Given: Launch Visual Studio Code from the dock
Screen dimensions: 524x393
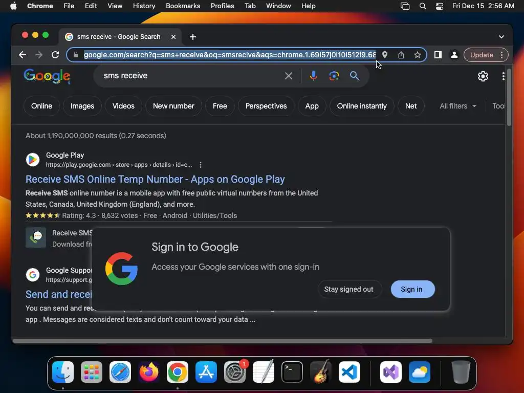Looking at the screenshot, I should (349, 372).
